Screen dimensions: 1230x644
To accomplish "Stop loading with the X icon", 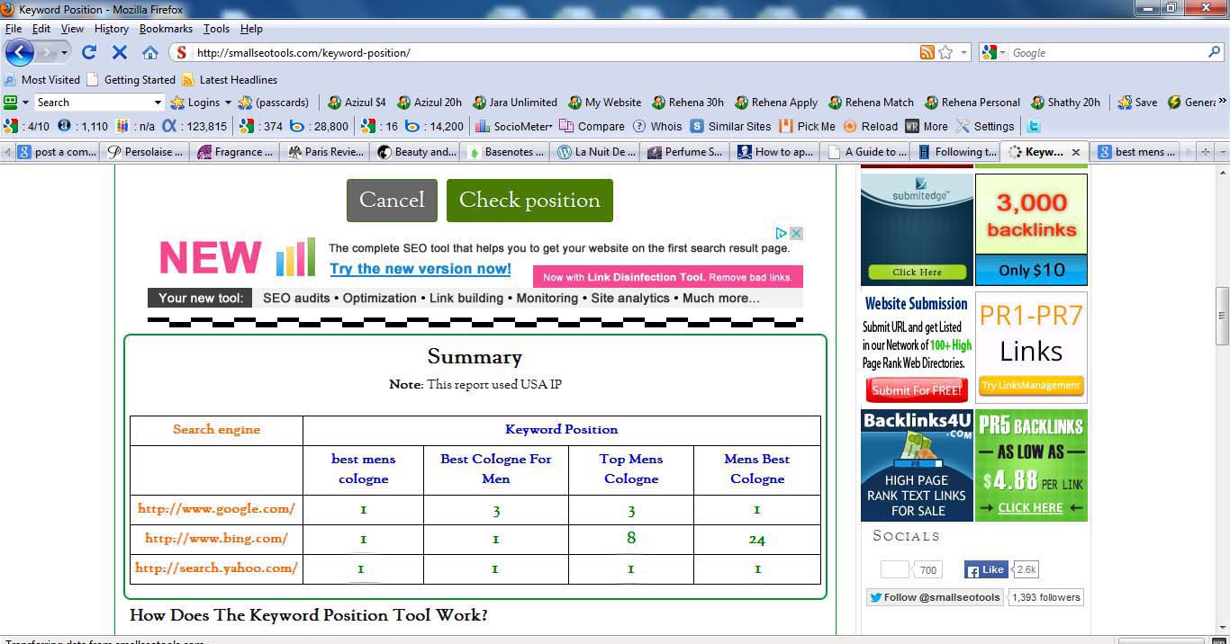I will coord(120,52).
